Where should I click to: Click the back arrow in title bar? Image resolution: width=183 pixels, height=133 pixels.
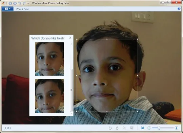[x=10, y=3]
